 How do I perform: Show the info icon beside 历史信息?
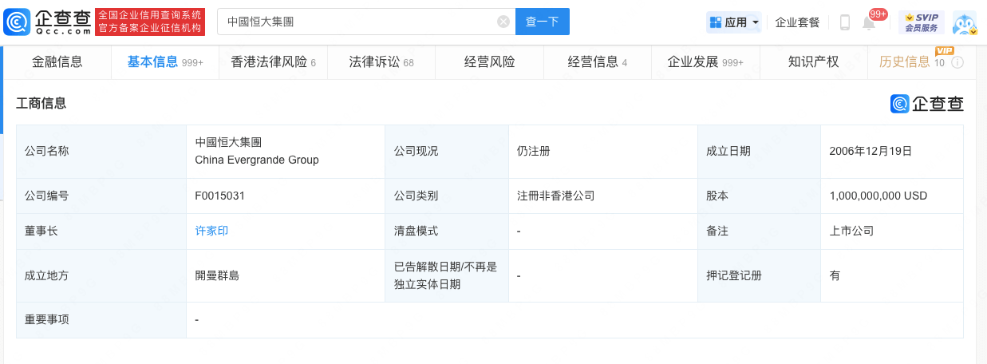[957, 62]
